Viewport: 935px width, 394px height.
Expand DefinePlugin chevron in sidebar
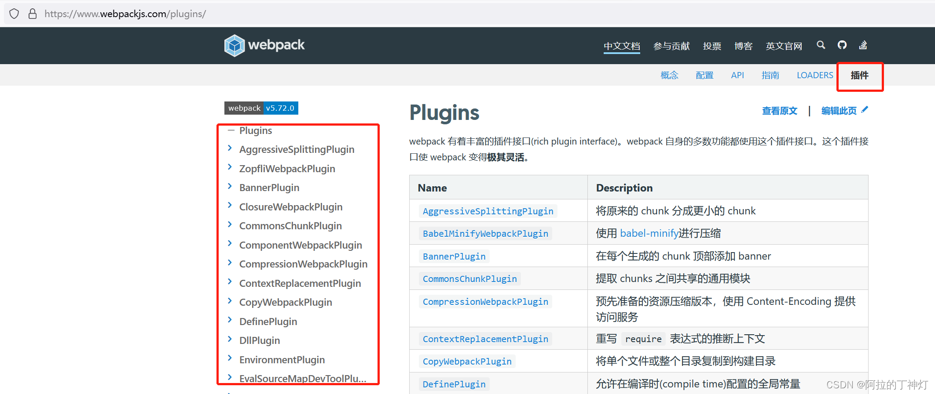230,320
